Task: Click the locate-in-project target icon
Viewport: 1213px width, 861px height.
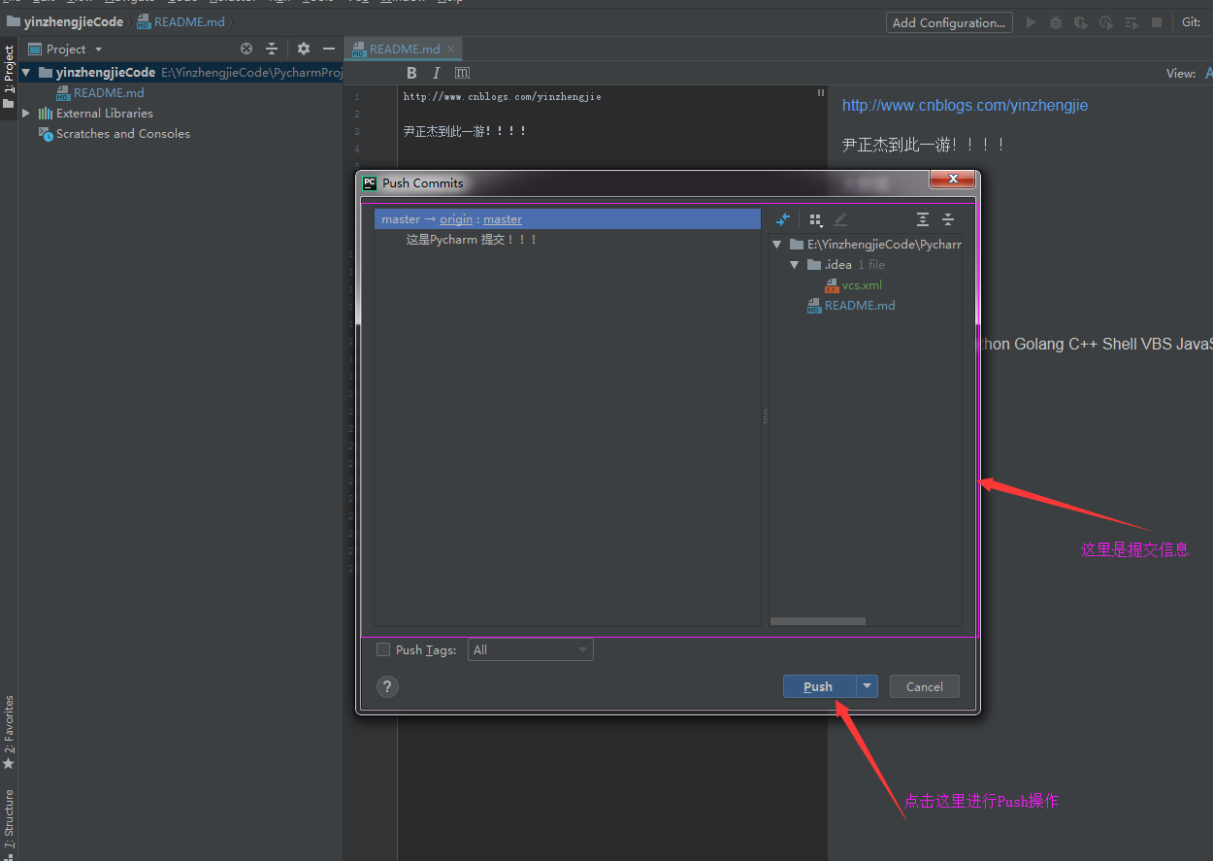Action: click(x=246, y=49)
